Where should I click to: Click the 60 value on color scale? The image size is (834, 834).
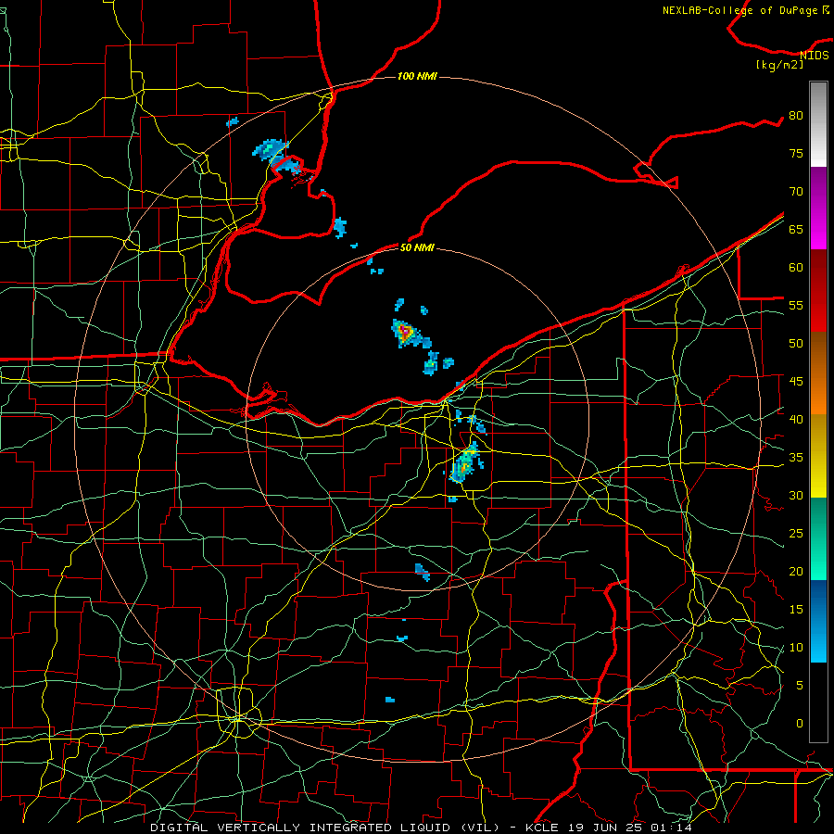click(796, 268)
